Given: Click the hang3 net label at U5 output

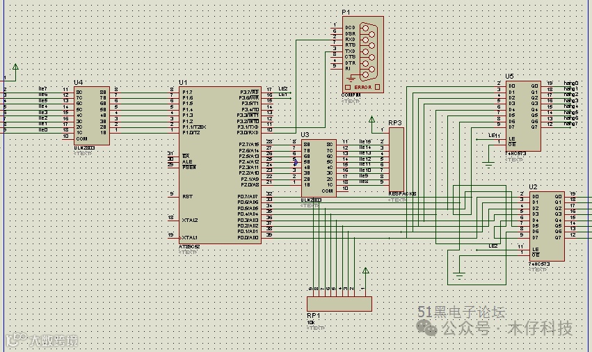Looking at the screenshot, I should pyautogui.click(x=571, y=100).
